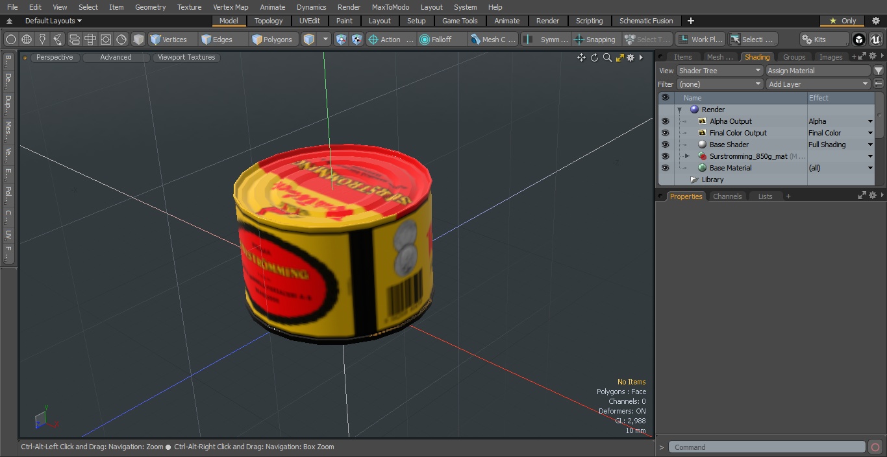Click the Perspective viewport button
The height and width of the screenshot is (457, 887).
coord(55,57)
